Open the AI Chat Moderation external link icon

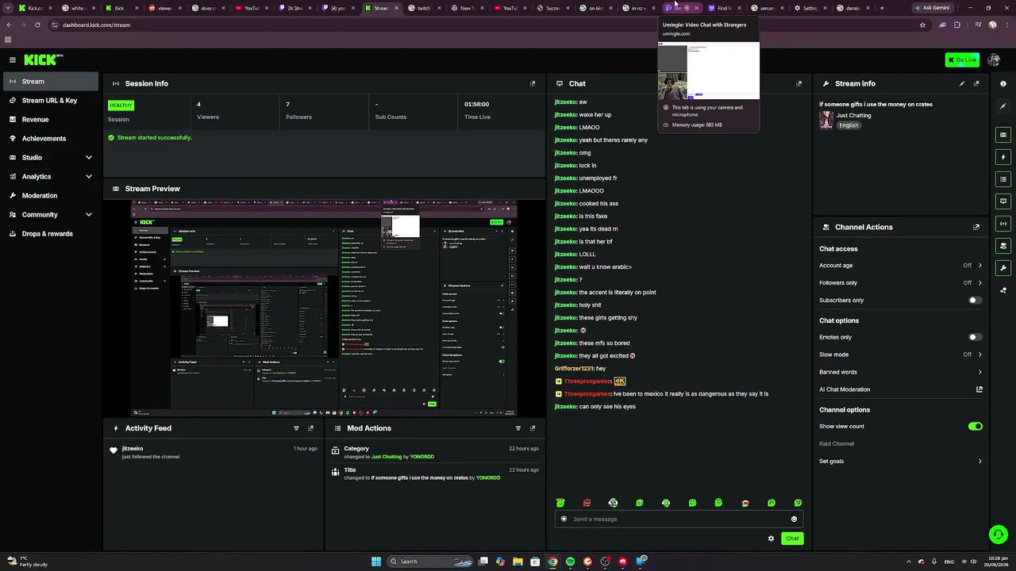(x=979, y=389)
